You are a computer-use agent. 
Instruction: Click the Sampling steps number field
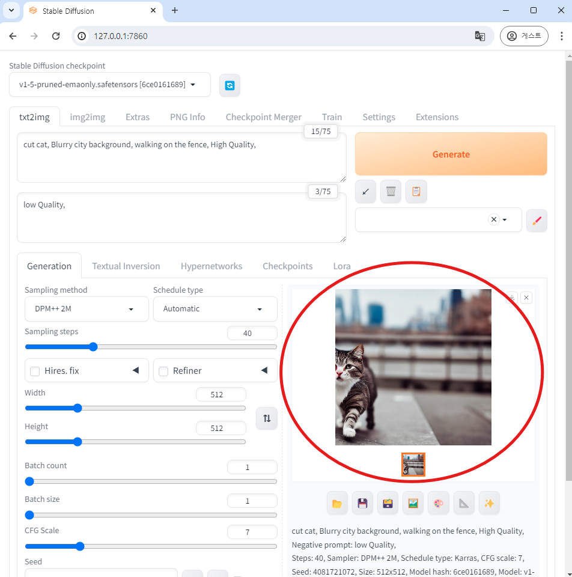252,333
